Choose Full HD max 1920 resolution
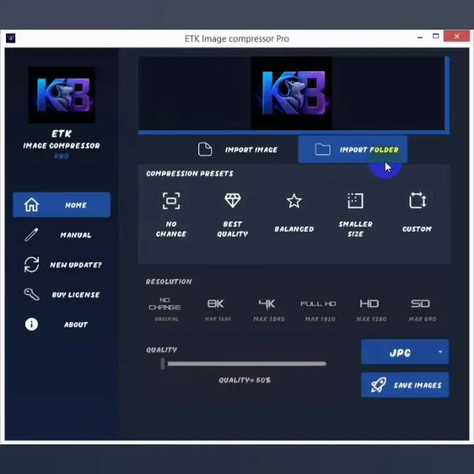474x474 pixels. [x=319, y=310]
